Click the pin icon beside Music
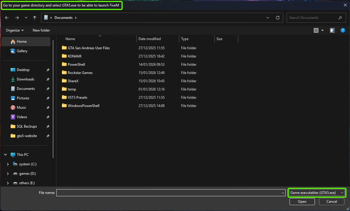 pyautogui.click(x=48, y=108)
